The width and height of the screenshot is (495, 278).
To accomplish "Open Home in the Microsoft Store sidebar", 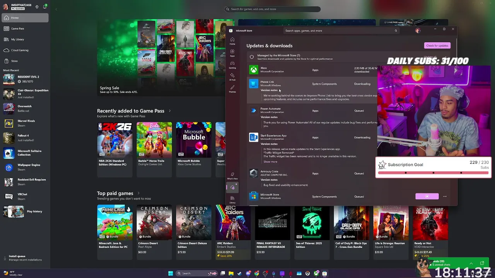I will point(232,41).
